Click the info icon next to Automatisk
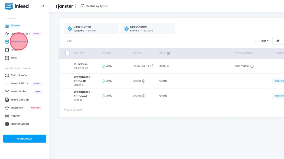Image resolution: width=284 pixels, height=159 pixels. 252,66
